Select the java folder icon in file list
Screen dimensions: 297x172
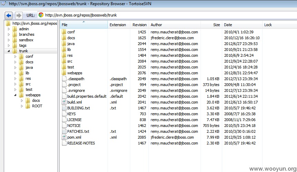click(x=64, y=43)
